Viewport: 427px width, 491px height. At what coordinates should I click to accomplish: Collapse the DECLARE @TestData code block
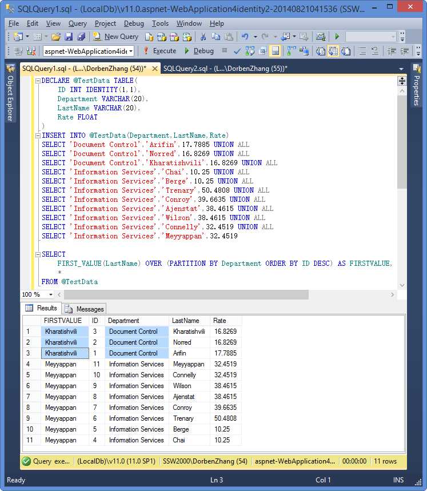(38, 81)
